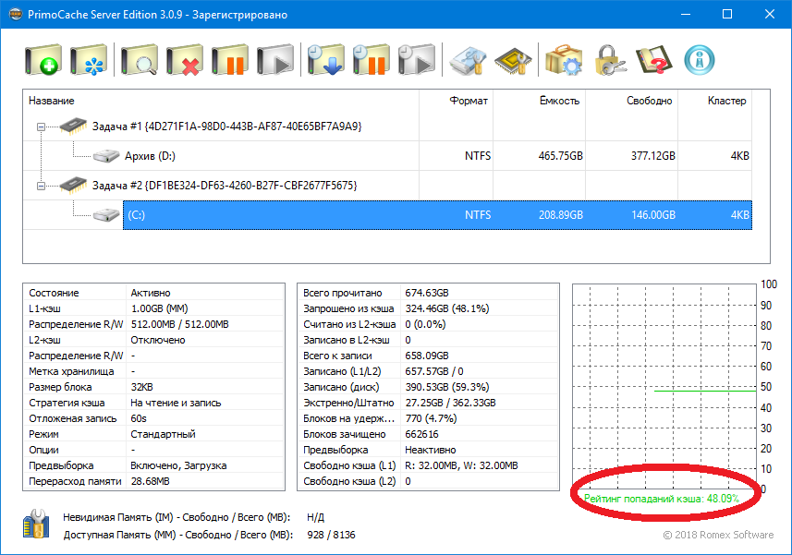Open the license padlock and keys icon
This screenshot has width=792, height=555.
[609, 60]
